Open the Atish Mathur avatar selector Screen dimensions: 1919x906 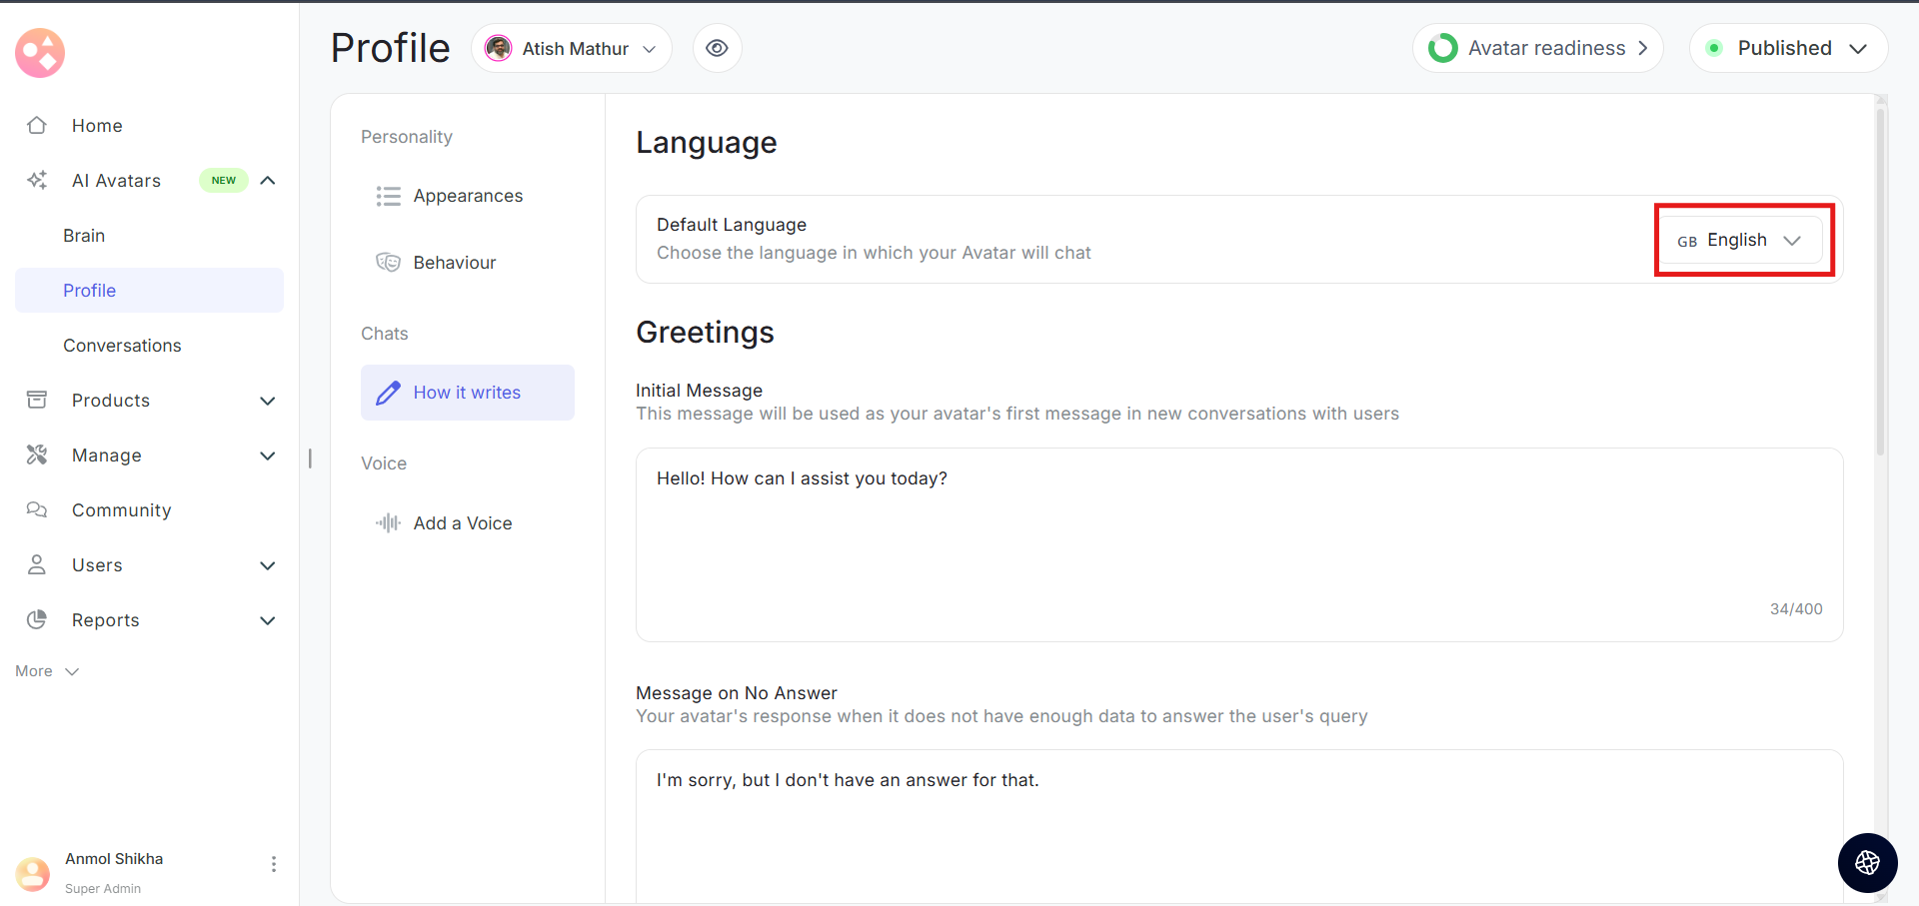tap(571, 49)
